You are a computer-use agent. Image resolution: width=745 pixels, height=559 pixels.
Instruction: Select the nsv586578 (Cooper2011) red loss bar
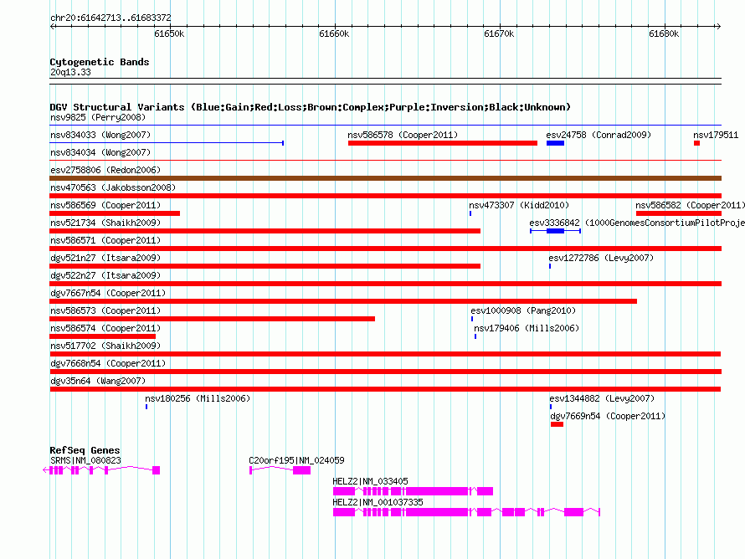point(442,143)
